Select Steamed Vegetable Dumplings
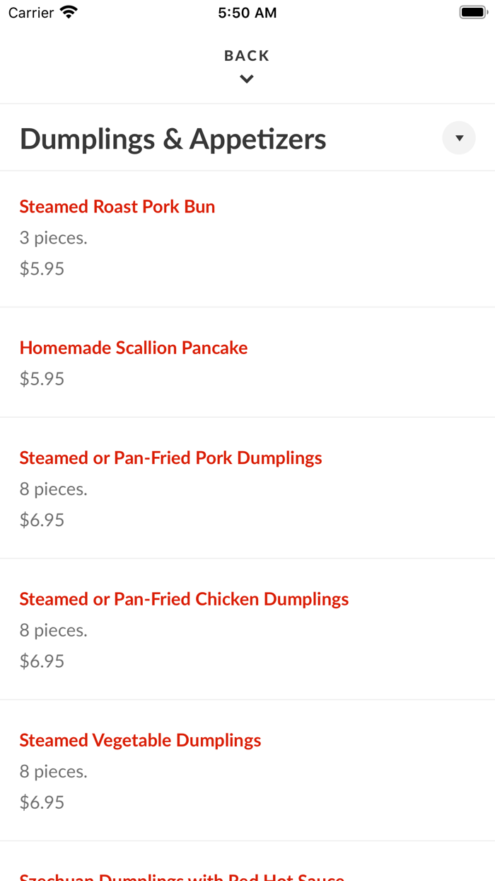This screenshot has width=495, height=881. pyautogui.click(x=140, y=739)
